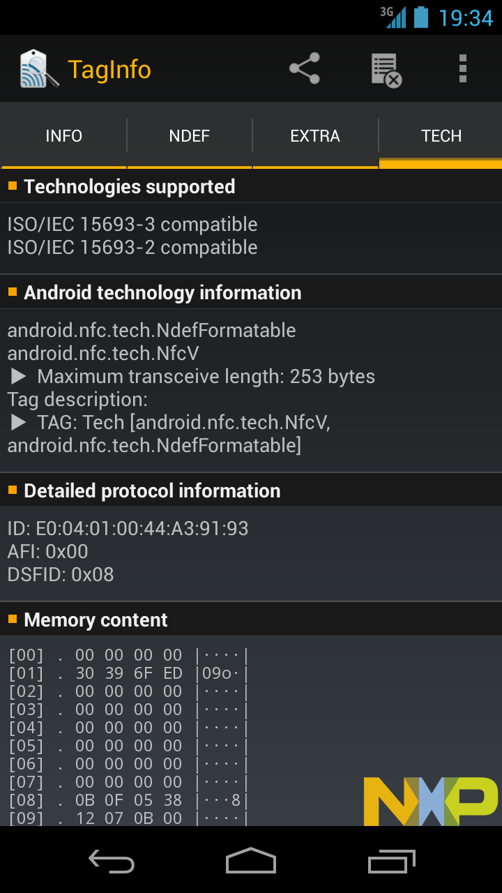Image resolution: width=502 pixels, height=893 pixels.
Task: Expand the TAG: Tech description triangle
Action: [19, 423]
